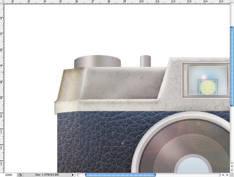Click the ruler origin corner box

coord(2,2)
